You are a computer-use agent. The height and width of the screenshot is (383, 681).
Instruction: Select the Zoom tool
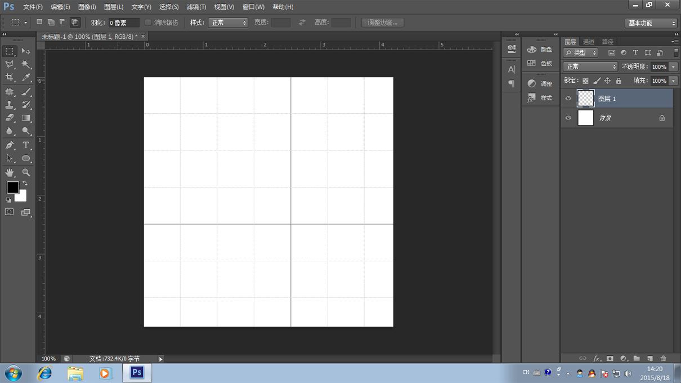coord(26,173)
